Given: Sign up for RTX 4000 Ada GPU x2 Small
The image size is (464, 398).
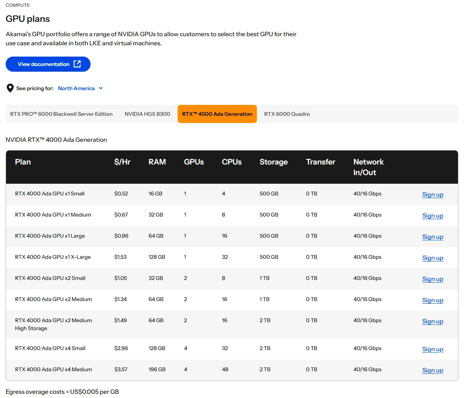Looking at the screenshot, I should (433, 279).
